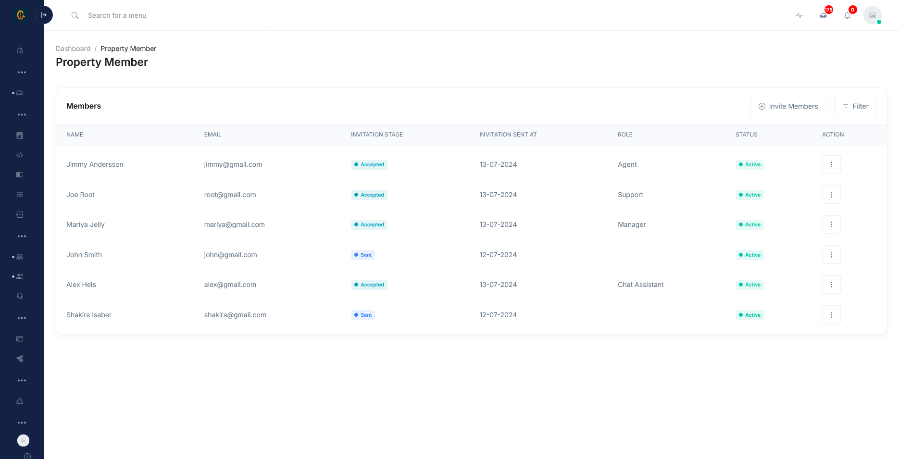Open the contact card sidebar icon
Viewport: 899px width, 459px height.
coord(20,276)
